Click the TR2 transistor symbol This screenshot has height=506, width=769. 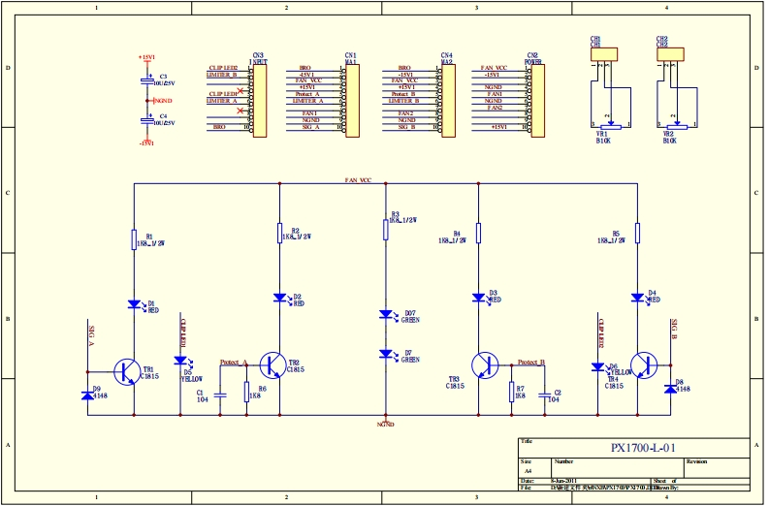coord(273,364)
